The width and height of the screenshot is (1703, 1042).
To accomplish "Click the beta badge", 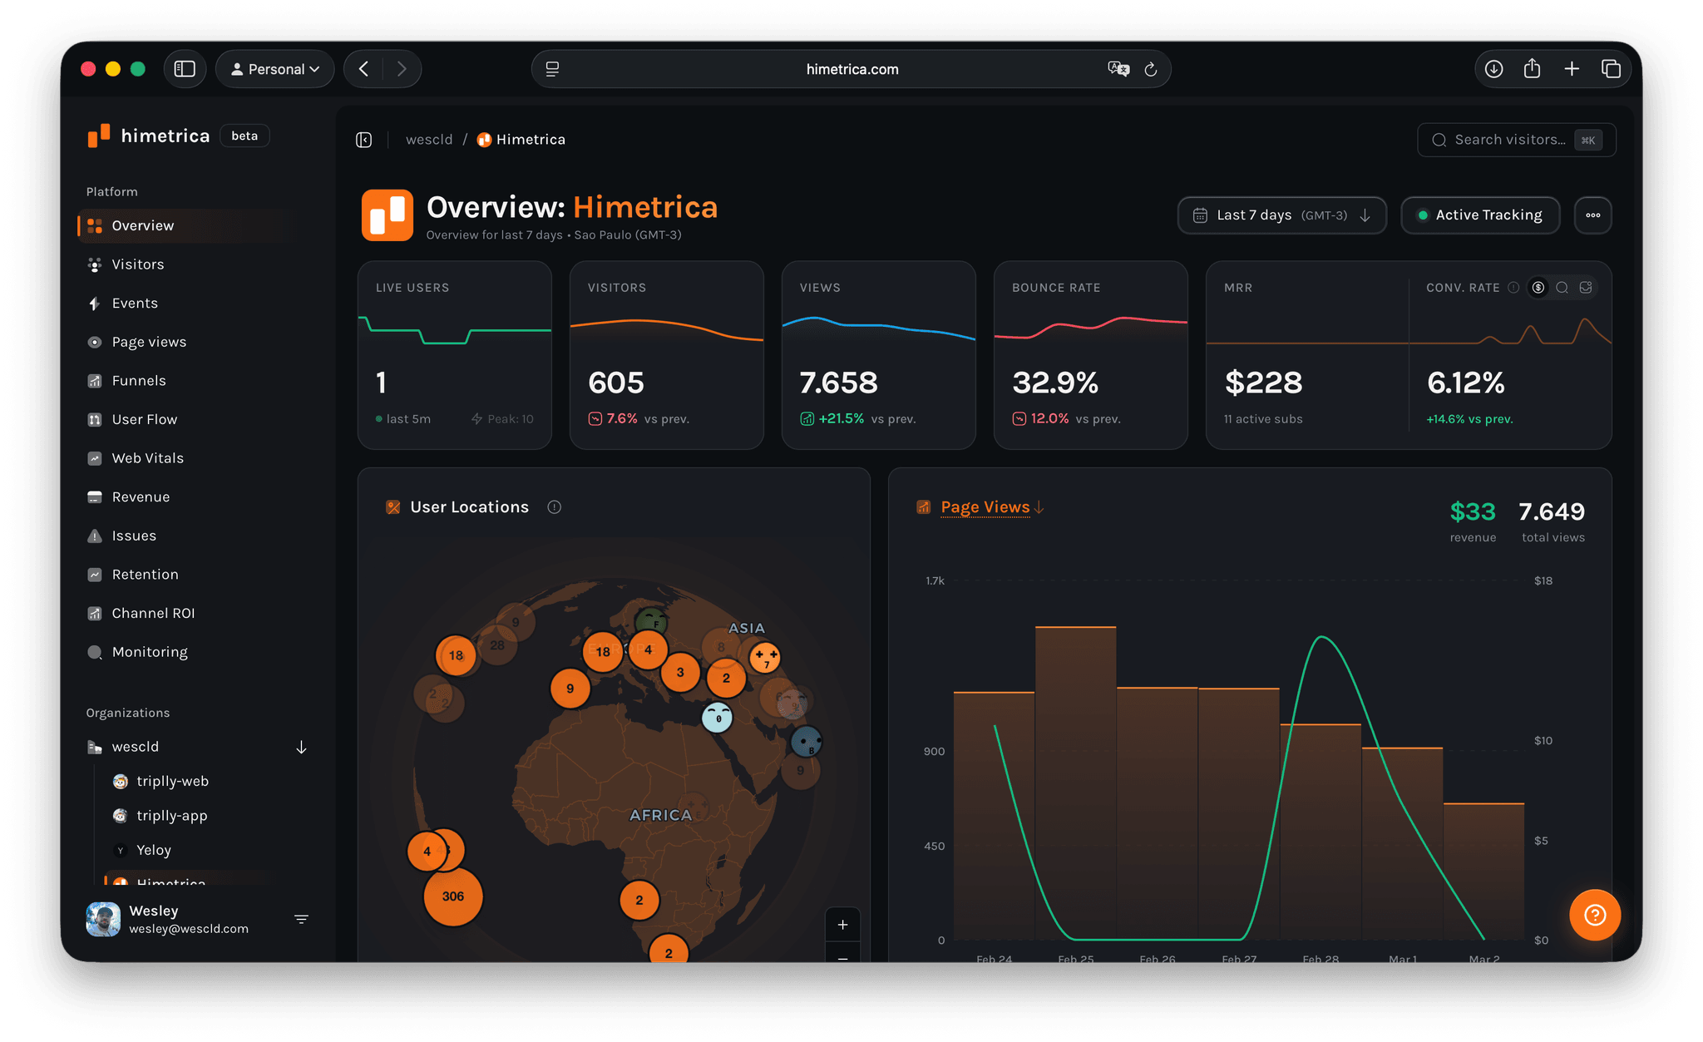I will click(244, 136).
